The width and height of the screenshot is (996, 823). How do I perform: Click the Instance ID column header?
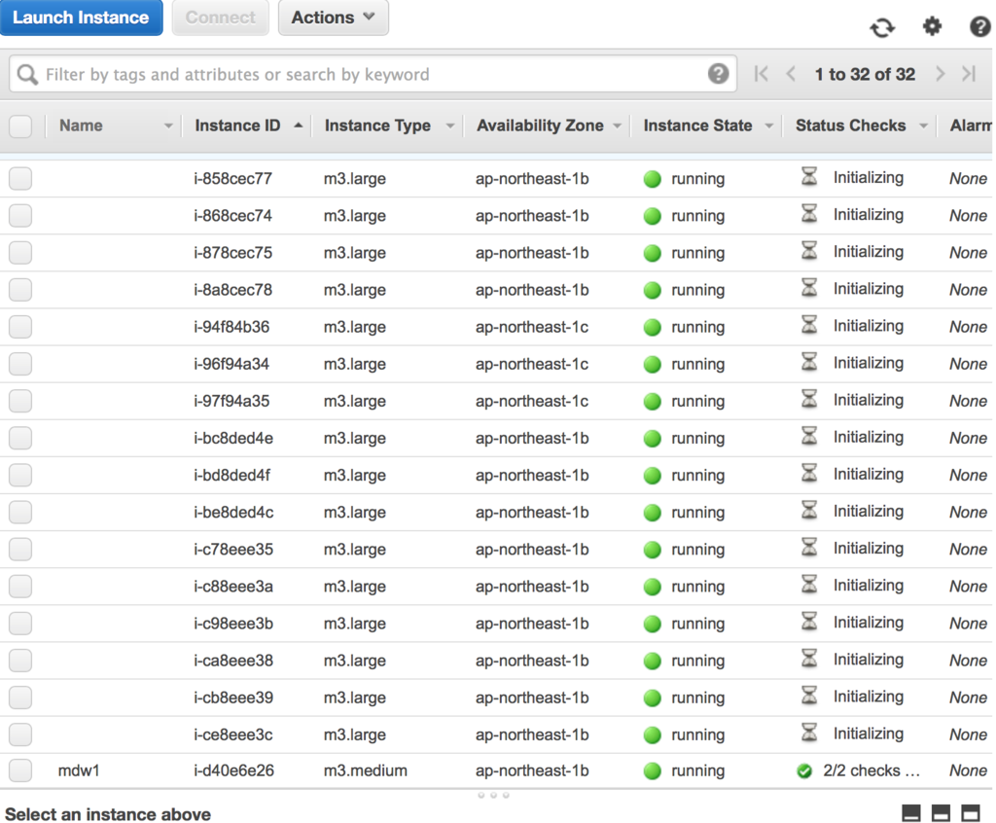237,125
